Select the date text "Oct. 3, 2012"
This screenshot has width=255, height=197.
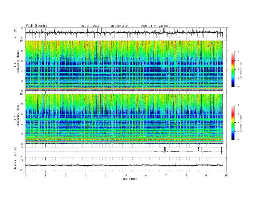click(90, 26)
